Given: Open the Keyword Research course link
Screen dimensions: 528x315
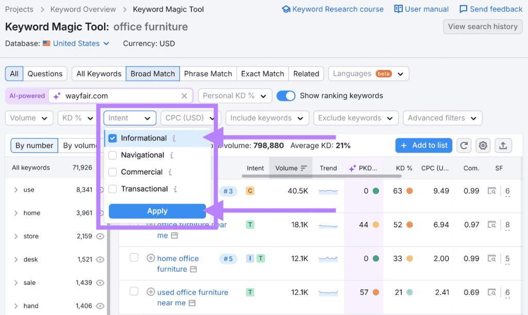Looking at the screenshot, I should click(x=333, y=9).
